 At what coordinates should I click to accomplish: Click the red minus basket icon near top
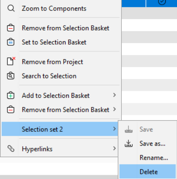(x=11, y=28)
